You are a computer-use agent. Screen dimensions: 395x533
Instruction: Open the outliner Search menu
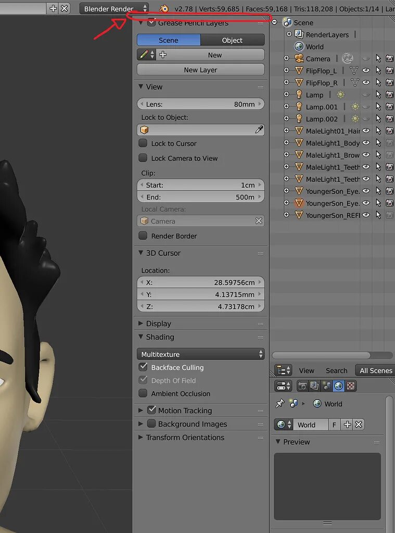337,370
